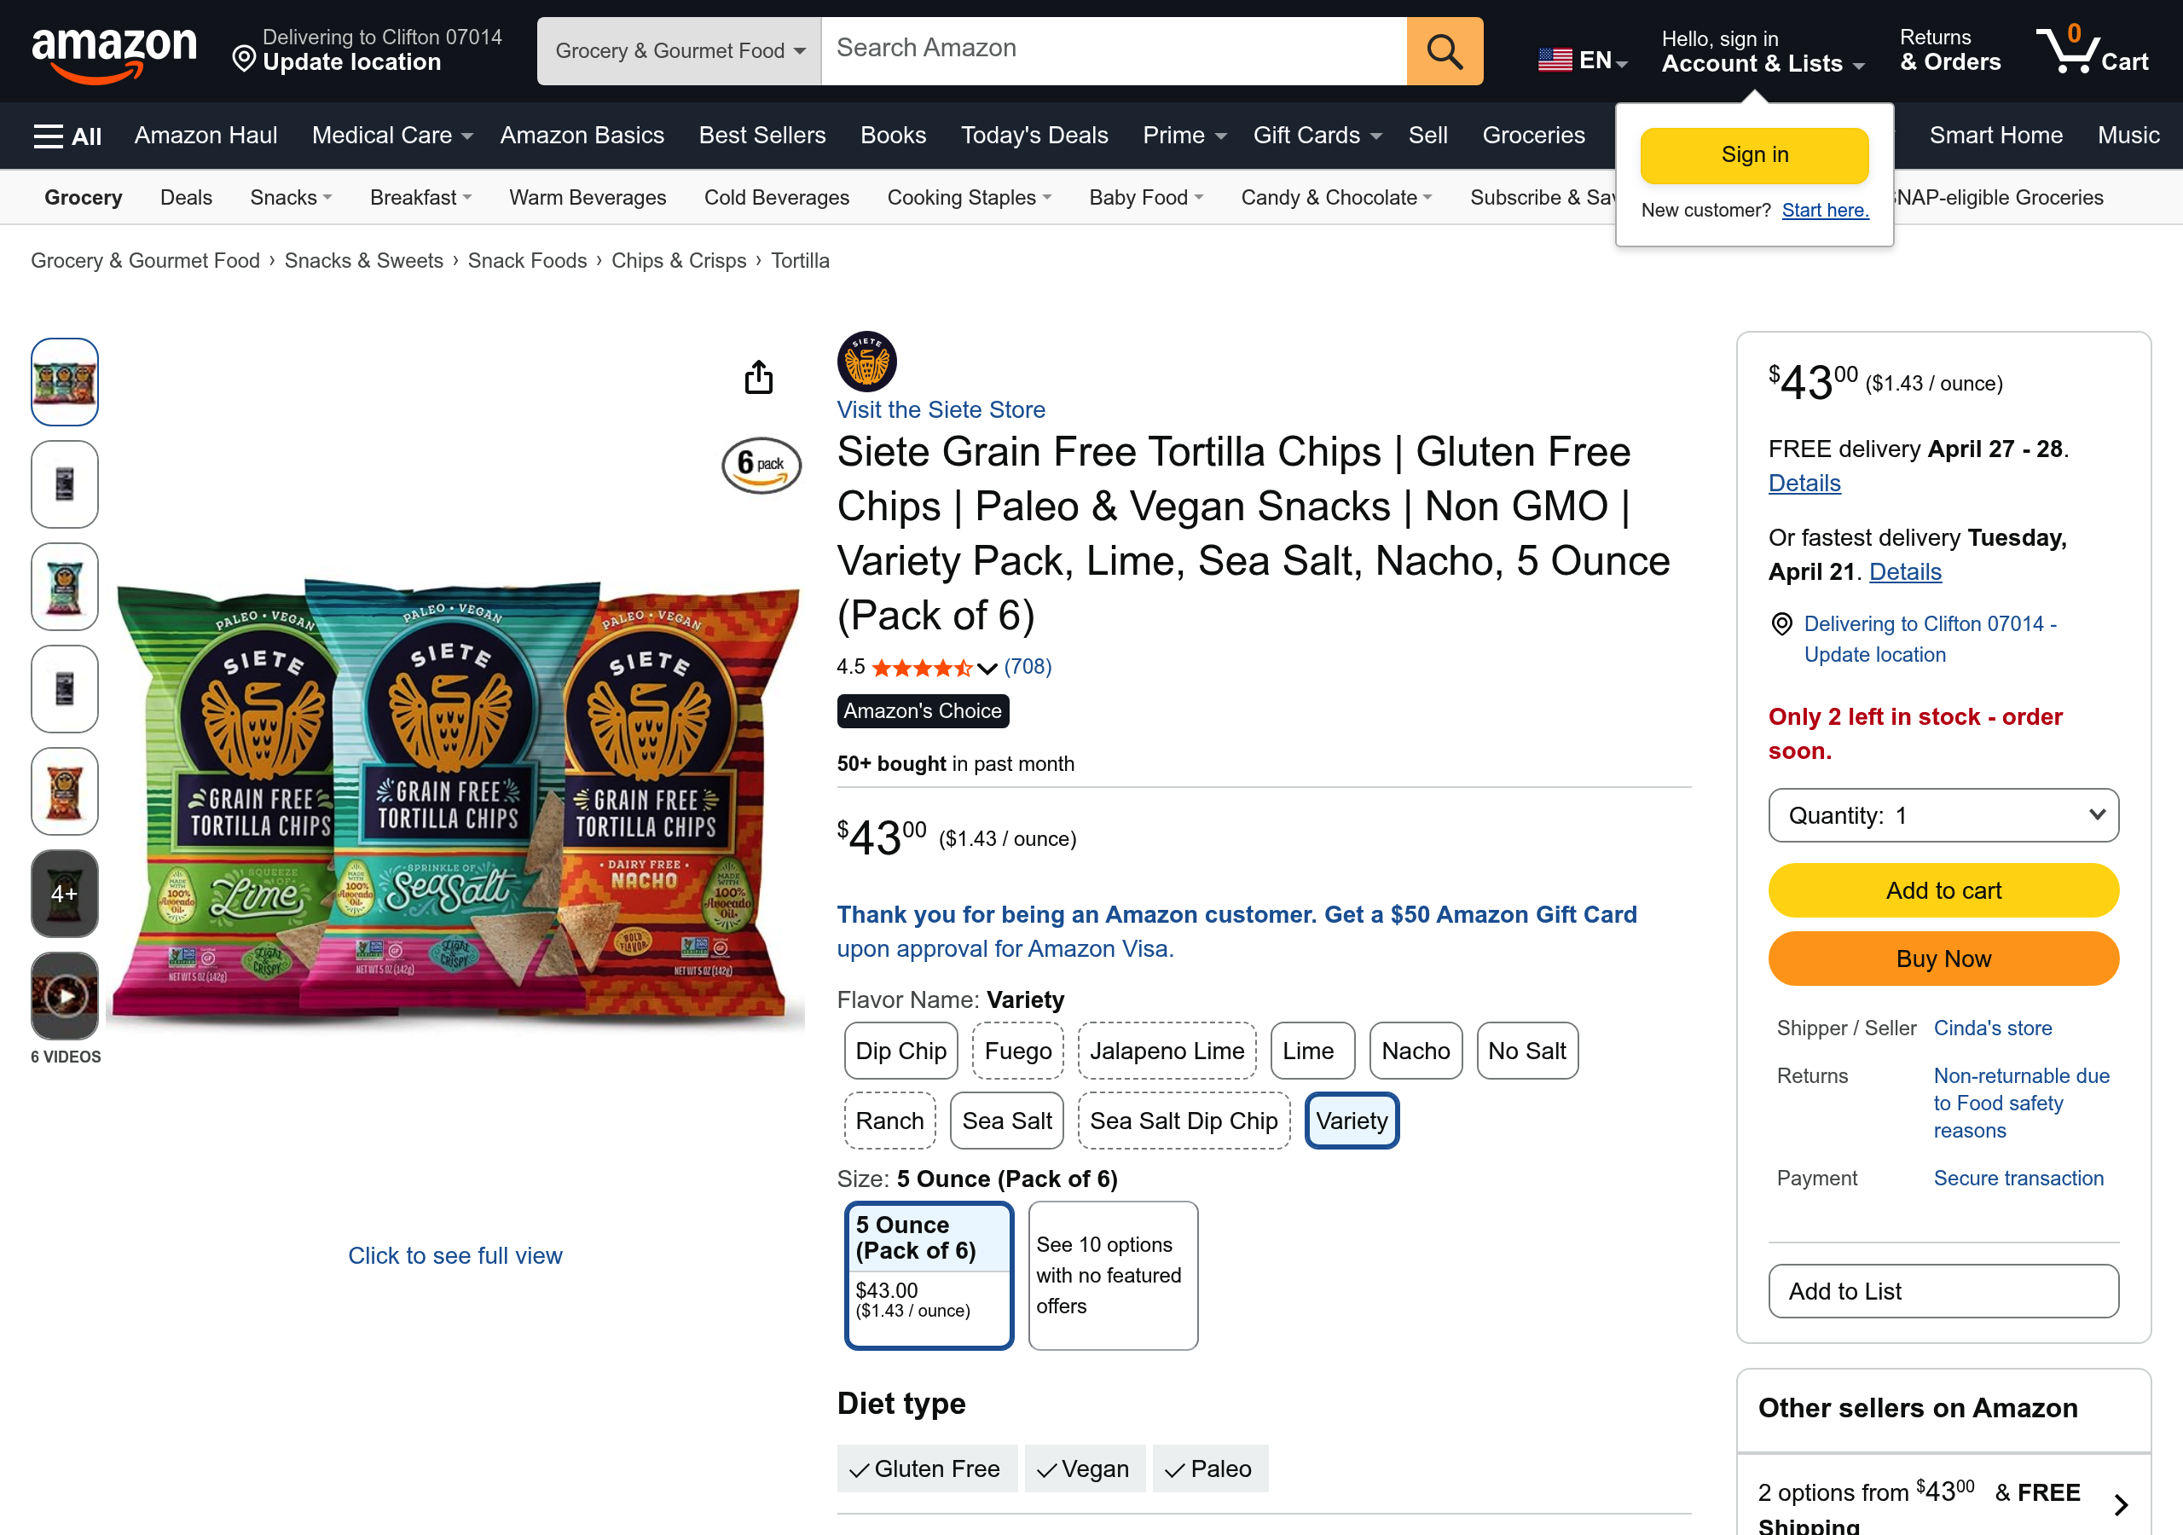
Task: Select the Lime flavor option
Action: pyautogui.click(x=1312, y=1050)
